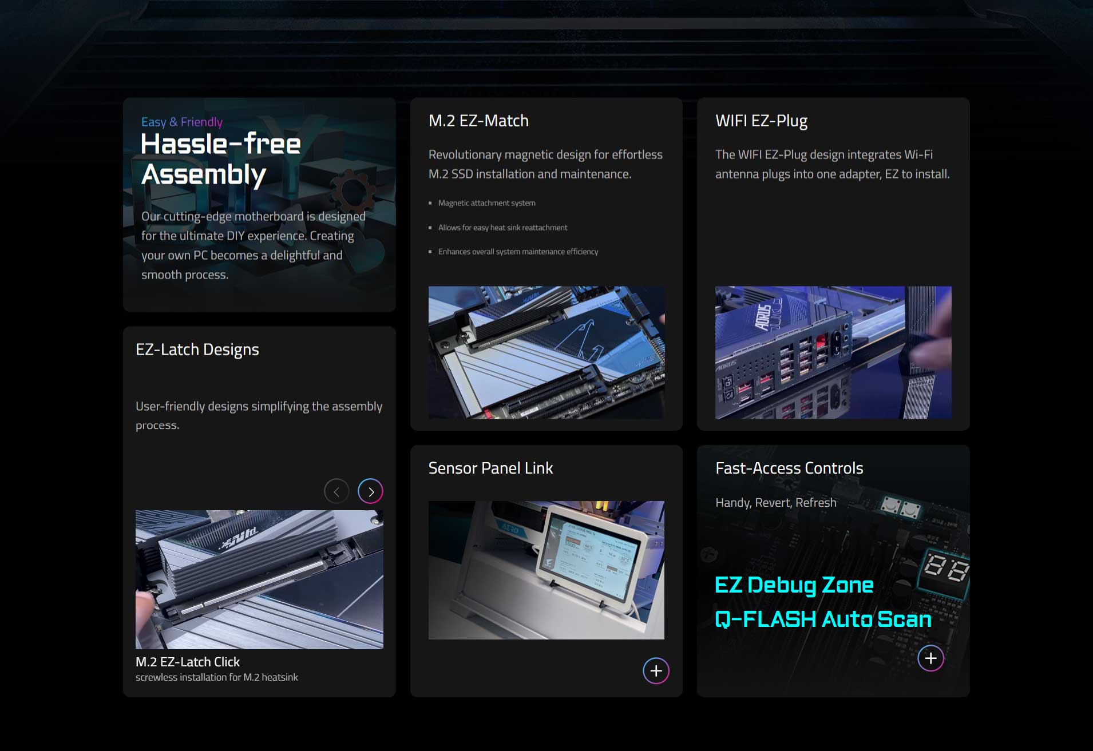1093x751 pixels.
Task: Click the Hassle-free Assembly headline
Action: coord(220,159)
